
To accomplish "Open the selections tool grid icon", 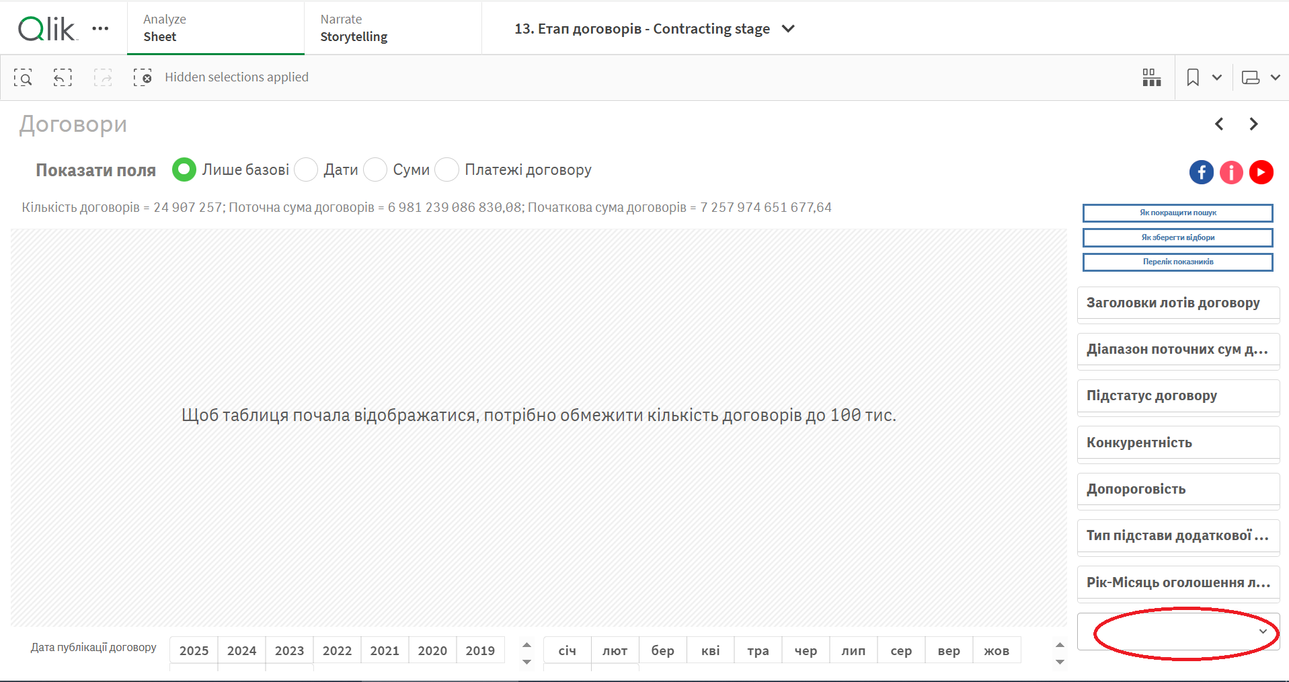I will click(x=1151, y=78).
